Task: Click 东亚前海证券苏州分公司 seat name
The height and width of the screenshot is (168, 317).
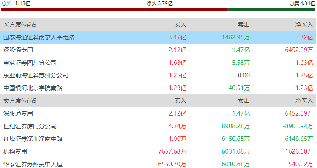Action: coord(36,75)
